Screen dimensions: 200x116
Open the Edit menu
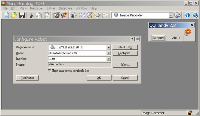[14, 8]
